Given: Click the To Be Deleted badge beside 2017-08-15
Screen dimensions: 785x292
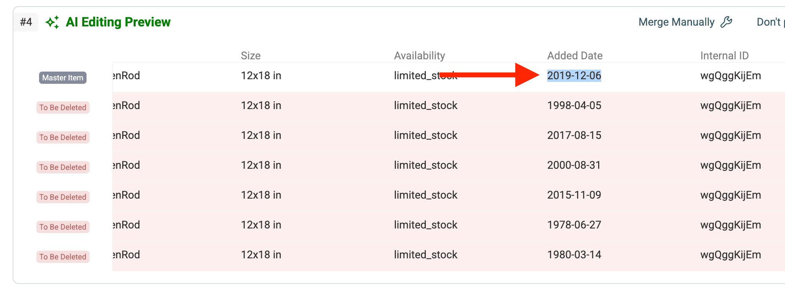Looking at the screenshot, I should click(x=62, y=137).
